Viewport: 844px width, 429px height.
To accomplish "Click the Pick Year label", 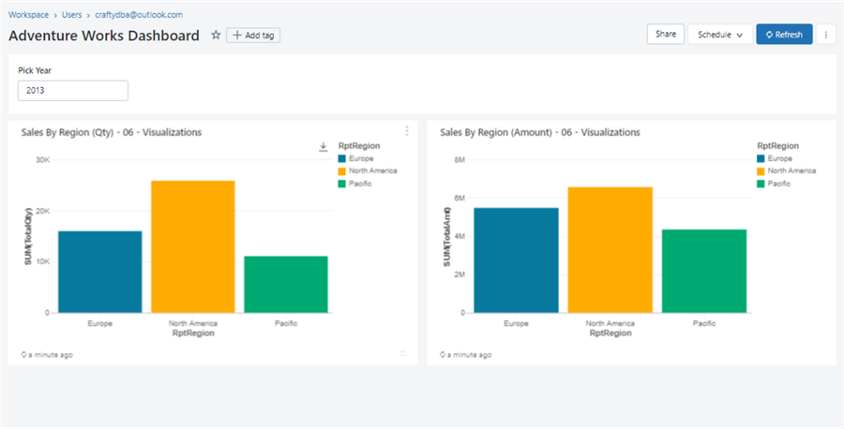I will (35, 70).
